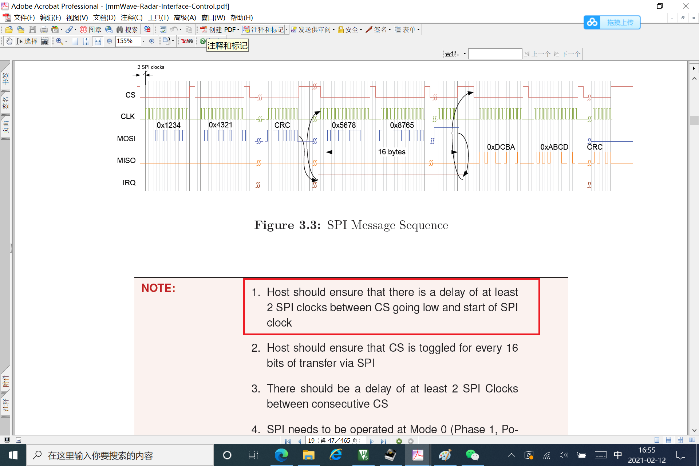Open the 视图(V) menu
699x466 pixels.
click(x=77, y=18)
